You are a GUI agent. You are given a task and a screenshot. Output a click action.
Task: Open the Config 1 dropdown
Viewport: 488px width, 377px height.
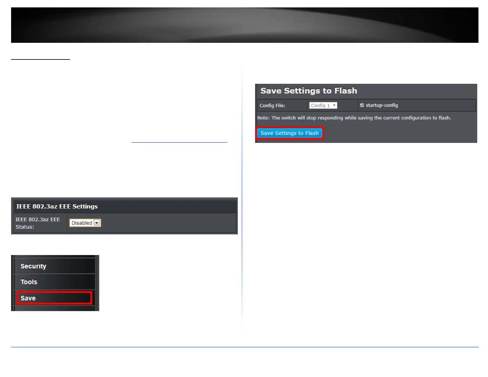pos(323,105)
